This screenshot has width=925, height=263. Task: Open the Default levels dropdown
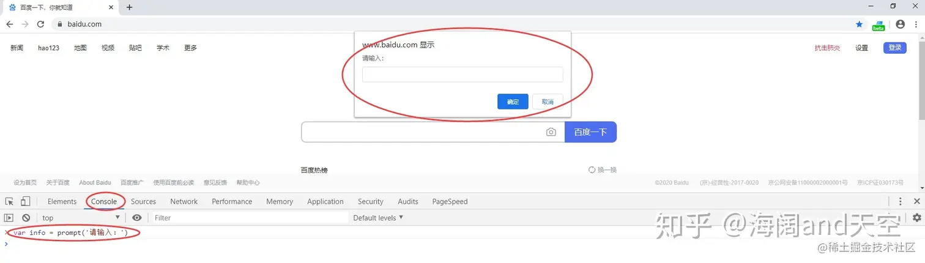[x=379, y=218]
